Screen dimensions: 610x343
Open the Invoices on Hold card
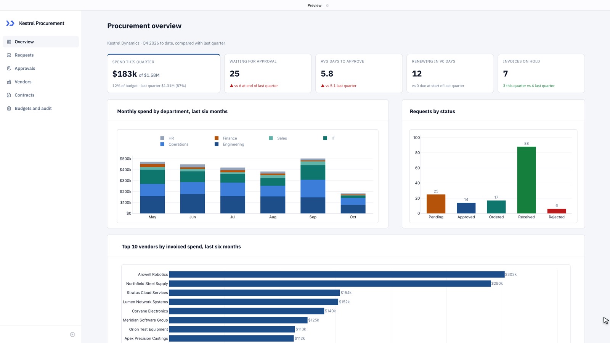coord(541,74)
